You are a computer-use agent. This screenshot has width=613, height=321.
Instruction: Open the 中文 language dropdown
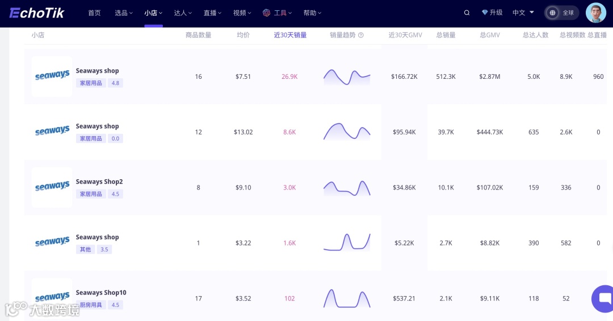523,13
